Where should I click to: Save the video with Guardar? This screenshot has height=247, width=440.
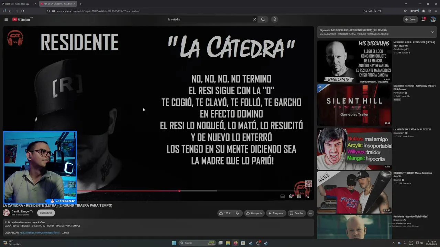[x=296, y=213]
